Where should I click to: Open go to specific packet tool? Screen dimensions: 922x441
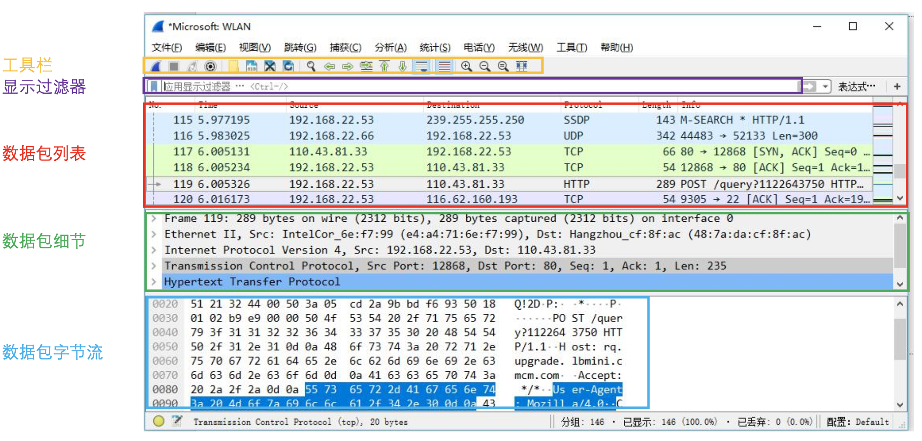366,66
